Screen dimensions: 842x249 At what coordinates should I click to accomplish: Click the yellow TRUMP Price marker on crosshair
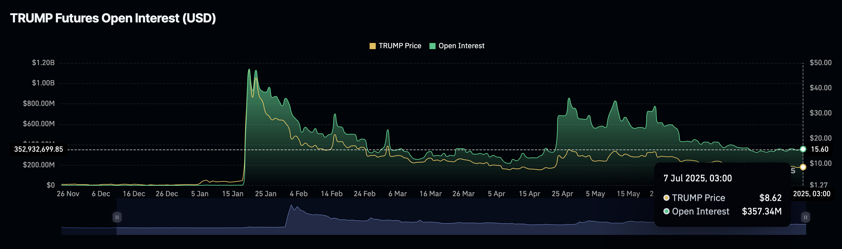point(803,167)
